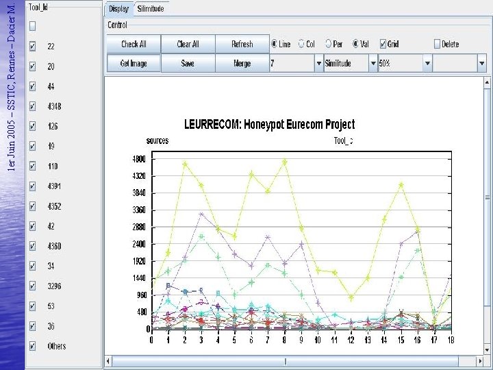Uncheck the Tool_Id 22 checkbox
Viewport: 493px width, 370px height.
pos(32,47)
